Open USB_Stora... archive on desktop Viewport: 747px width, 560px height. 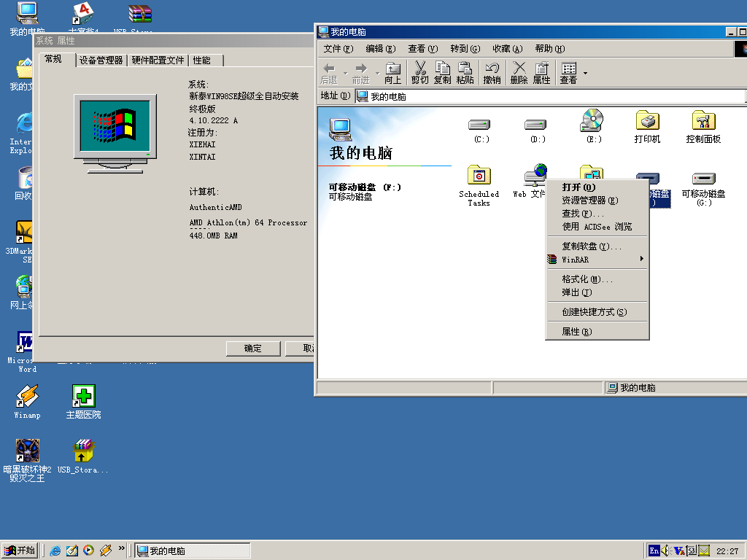(x=83, y=456)
